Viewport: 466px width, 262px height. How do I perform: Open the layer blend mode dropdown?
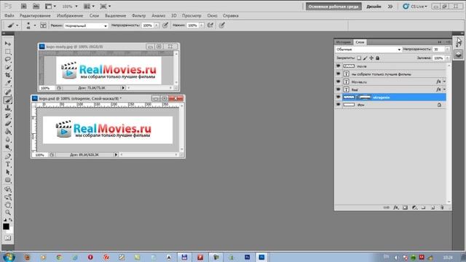(x=368, y=49)
